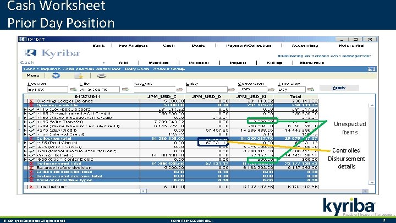
Task: Open the Referential menu
Action: 351,46
